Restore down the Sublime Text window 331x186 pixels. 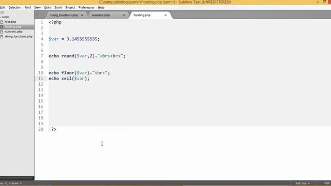pos(324,2)
